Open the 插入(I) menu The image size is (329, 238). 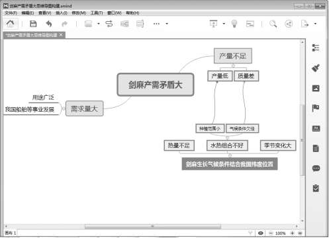[x=62, y=13]
